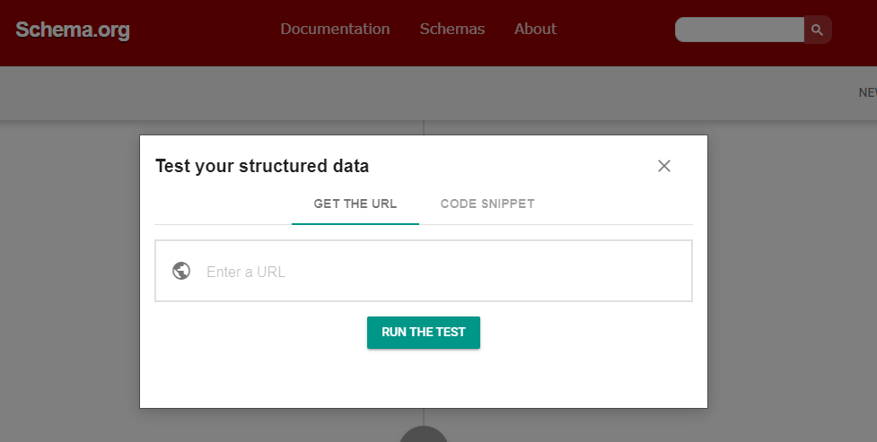Switch to the CODE SNIPPET tab
The width and height of the screenshot is (877, 442).
point(487,204)
